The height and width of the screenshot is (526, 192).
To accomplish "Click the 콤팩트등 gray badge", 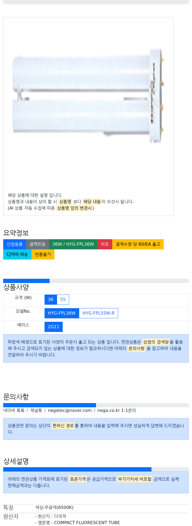I will point(38,244).
